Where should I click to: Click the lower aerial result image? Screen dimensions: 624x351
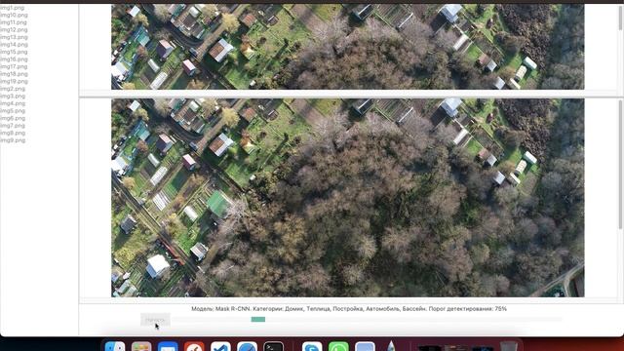coord(347,198)
